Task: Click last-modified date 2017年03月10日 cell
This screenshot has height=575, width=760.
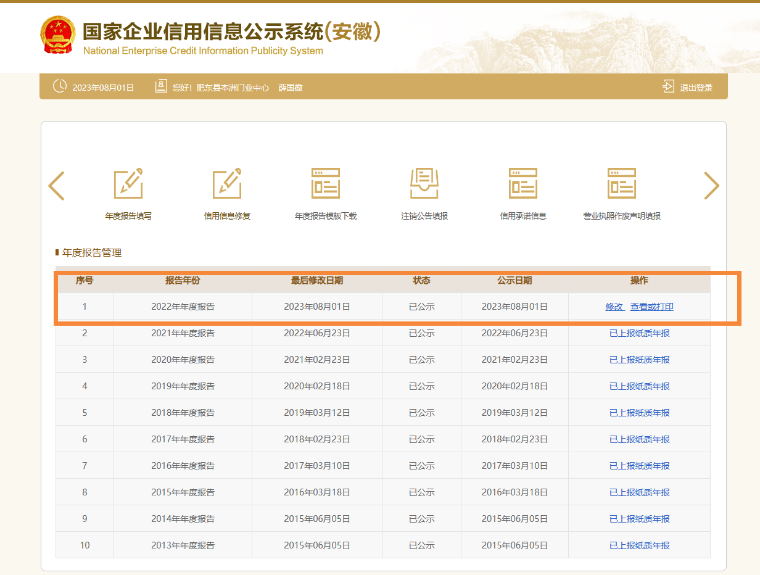Action: pos(317,466)
